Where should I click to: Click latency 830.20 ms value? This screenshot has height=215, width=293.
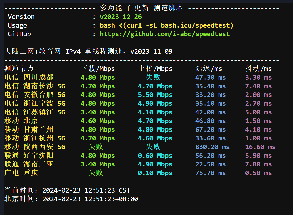coord(212,147)
